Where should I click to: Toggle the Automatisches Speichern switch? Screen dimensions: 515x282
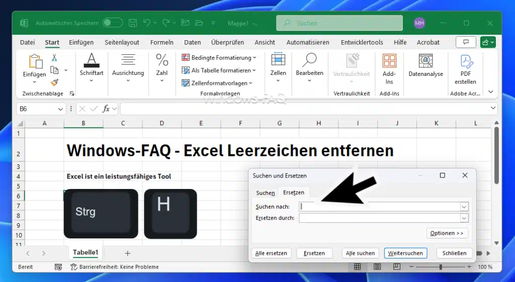(112, 23)
